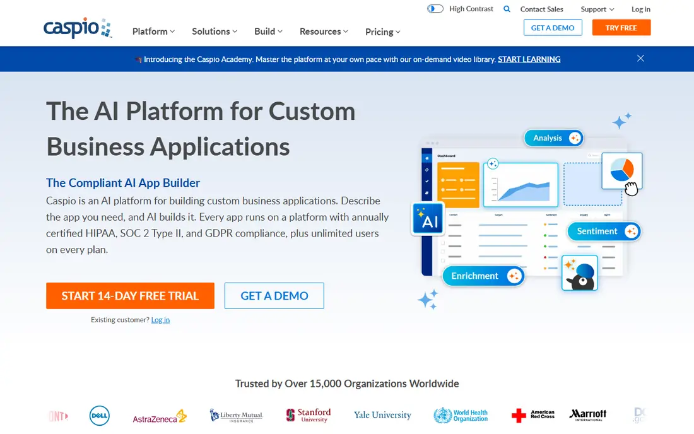694x434 pixels.
Task: Expand the Platform menu
Action: pyautogui.click(x=153, y=32)
